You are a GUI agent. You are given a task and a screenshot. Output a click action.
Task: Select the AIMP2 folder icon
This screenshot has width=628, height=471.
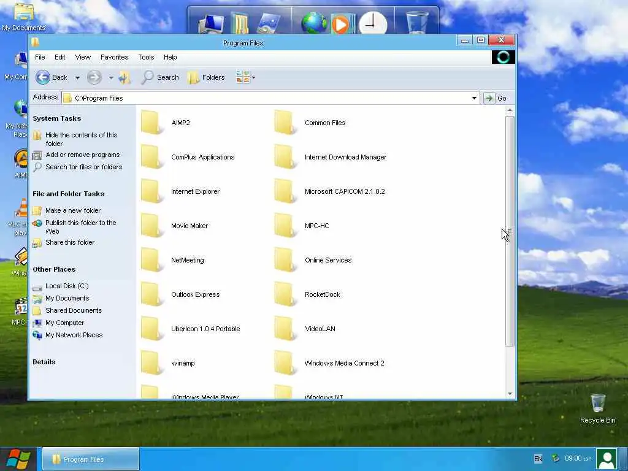coord(152,123)
